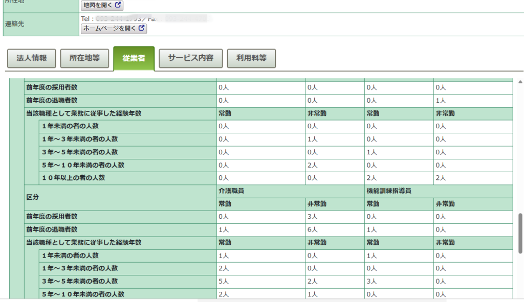Click the 10年以上の者の人数 row label
The height and width of the screenshot is (302, 524).
click(74, 178)
